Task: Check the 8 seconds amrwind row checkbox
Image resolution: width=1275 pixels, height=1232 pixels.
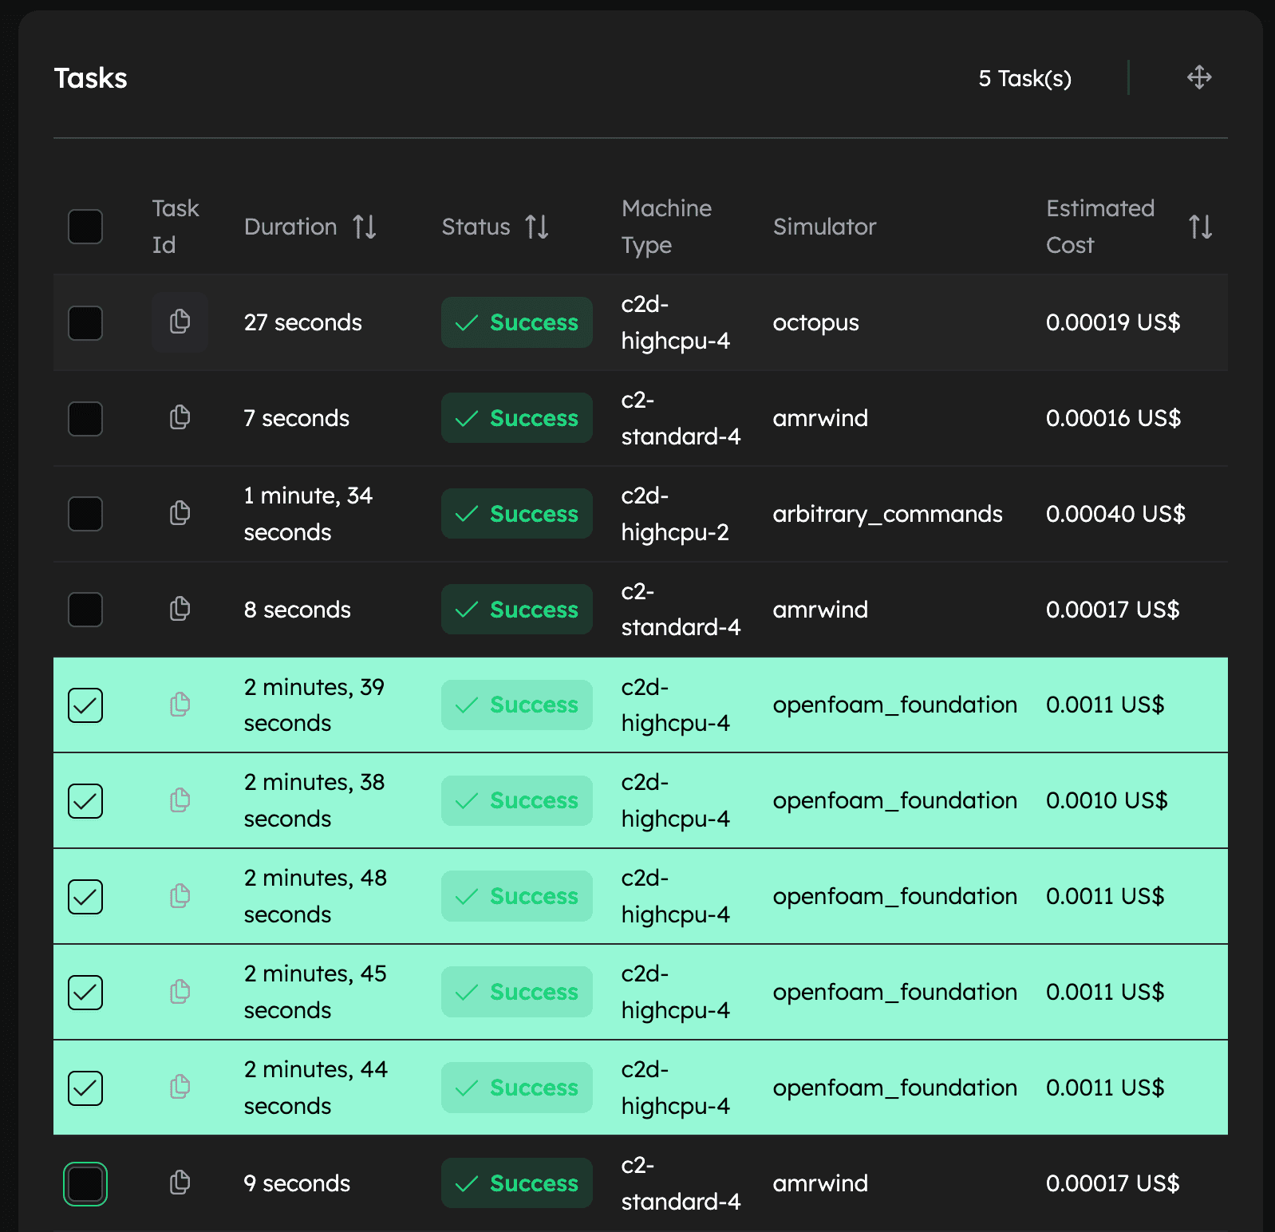Action: pyautogui.click(x=85, y=610)
